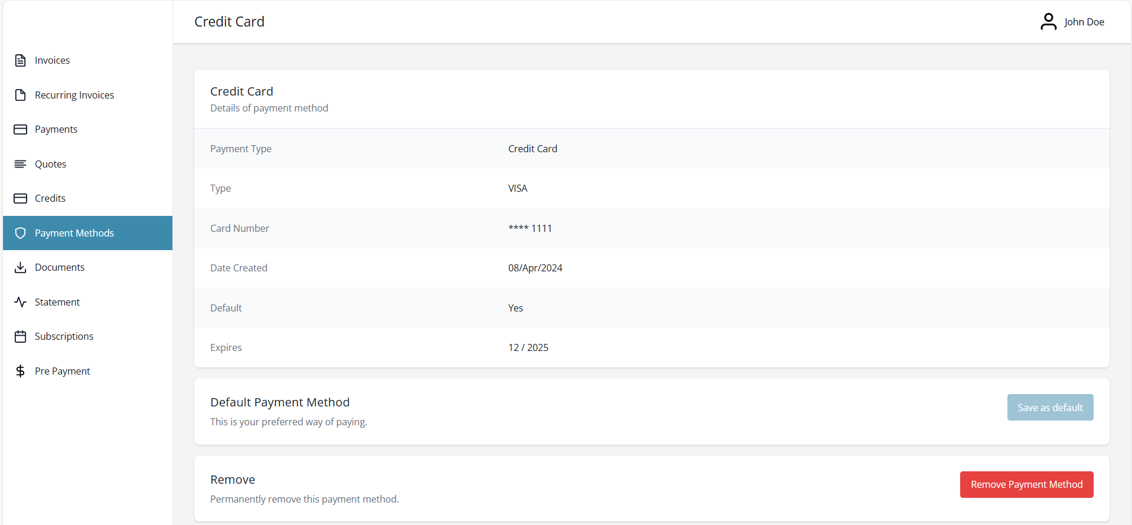Select the Recurring Invoices page icon
Image resolution: width=1132 pixels, height=525 pixels.
pyautogui.click(x=21, y=94)
